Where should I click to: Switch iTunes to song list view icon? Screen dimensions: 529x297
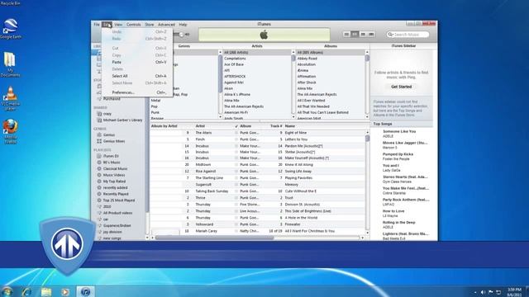coord(346,35)
